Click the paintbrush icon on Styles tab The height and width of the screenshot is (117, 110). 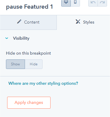coord(78,21)
